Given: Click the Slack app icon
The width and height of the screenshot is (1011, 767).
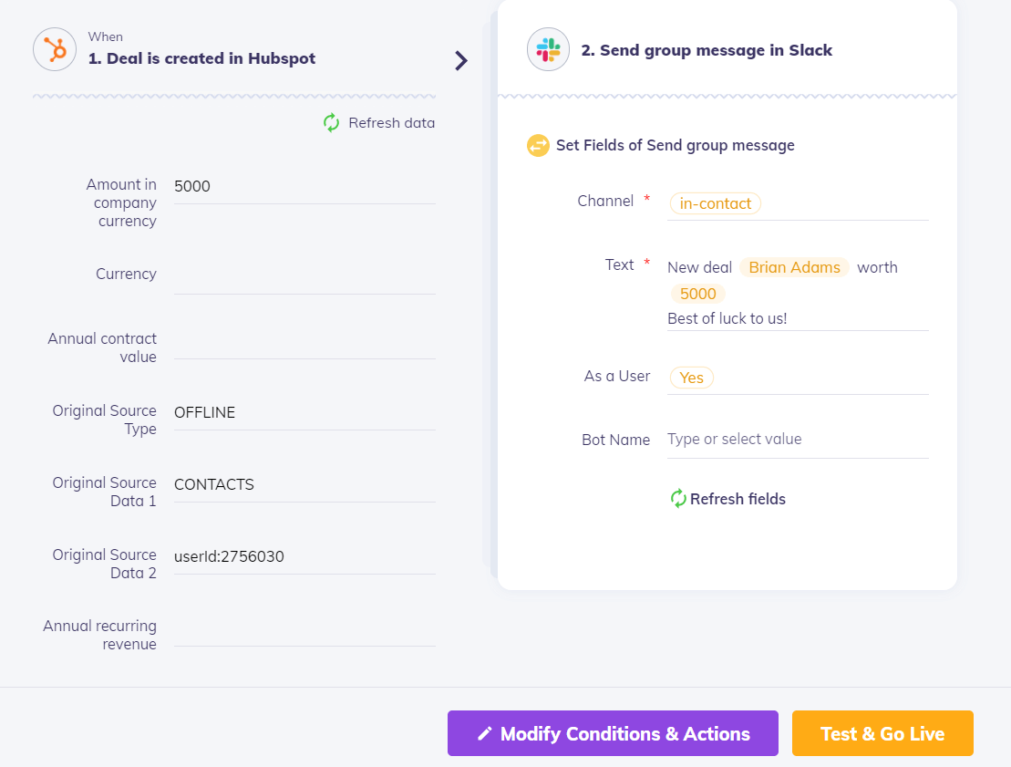Looking at the screenshot, I should click(x=548, y=49).
